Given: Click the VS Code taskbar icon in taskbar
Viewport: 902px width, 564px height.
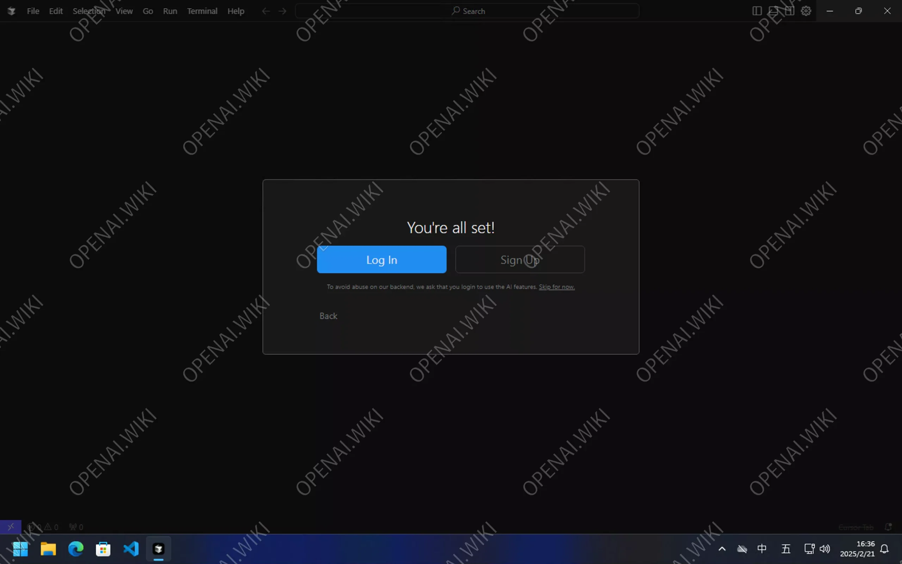Looking at the screenshot, I should (131, 549).
